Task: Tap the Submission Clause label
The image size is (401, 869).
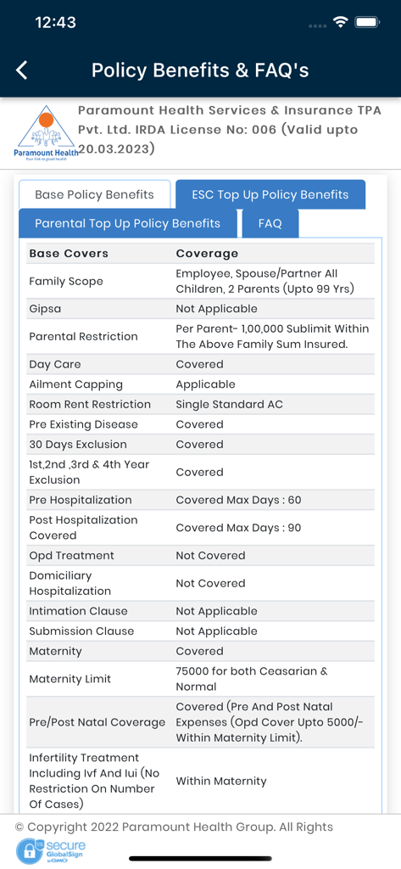Action: (x=81, y=631)
